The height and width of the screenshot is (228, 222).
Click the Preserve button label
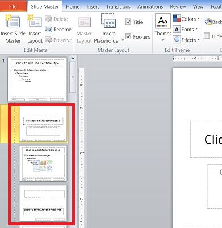click(x=63, y=40)
